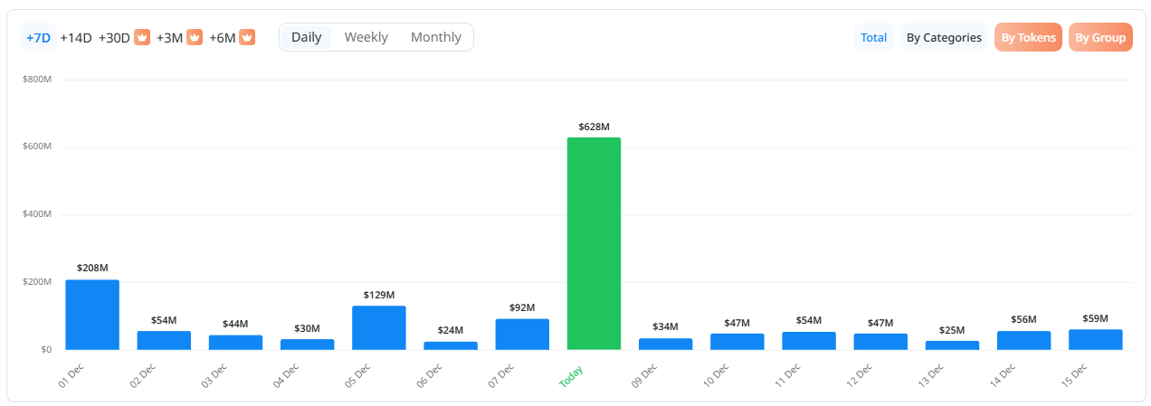Image resolution: width=1151 pixels, height=406 pixels.
Task: Filter chart By Categories
Action: pos(944,38)
